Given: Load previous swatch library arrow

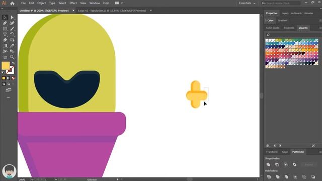Looking at the screenshot, I should (x=275, y=145).
